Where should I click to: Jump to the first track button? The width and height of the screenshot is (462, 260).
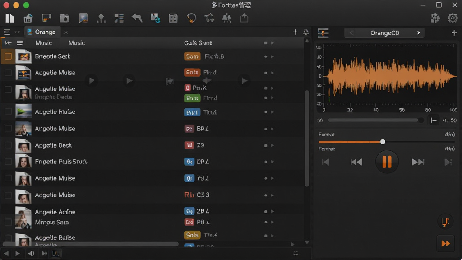click(x=326, y=162)
